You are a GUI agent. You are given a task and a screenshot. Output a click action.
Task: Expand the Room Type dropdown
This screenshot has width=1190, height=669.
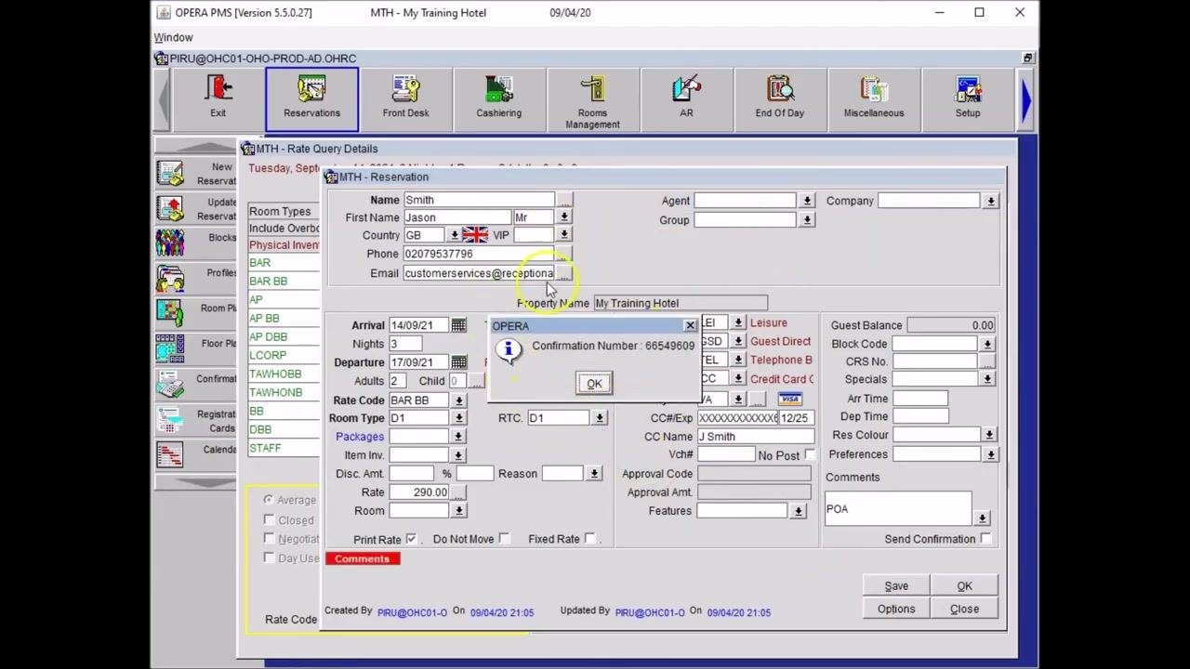click(x=458, y=418)
